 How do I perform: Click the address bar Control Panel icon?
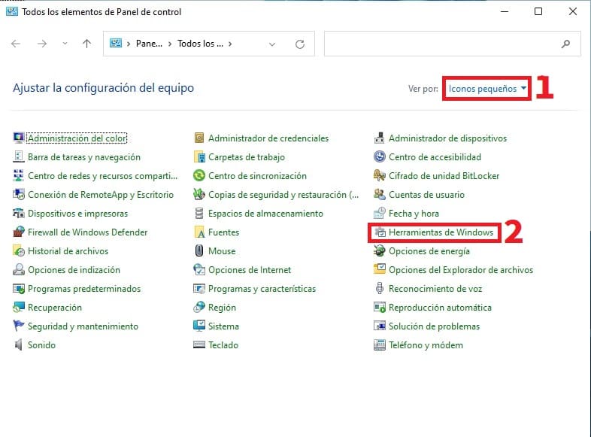116,44
